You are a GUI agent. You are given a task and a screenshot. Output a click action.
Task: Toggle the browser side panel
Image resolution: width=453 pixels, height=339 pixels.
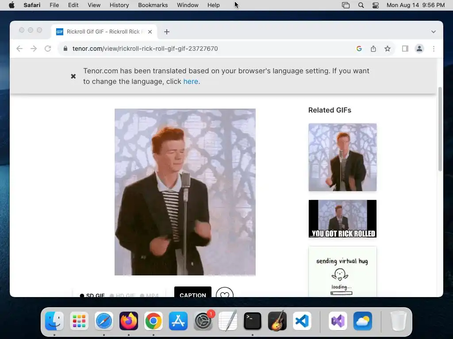pyautogui.click(x=405, y=49)
